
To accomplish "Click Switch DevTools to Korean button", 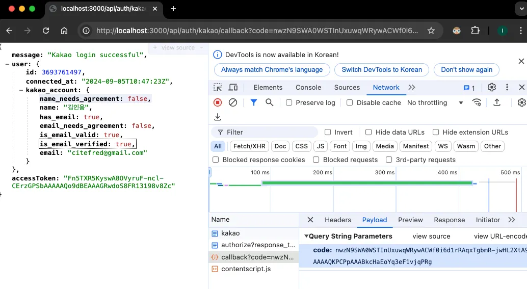I will click(x=382, y=70).
